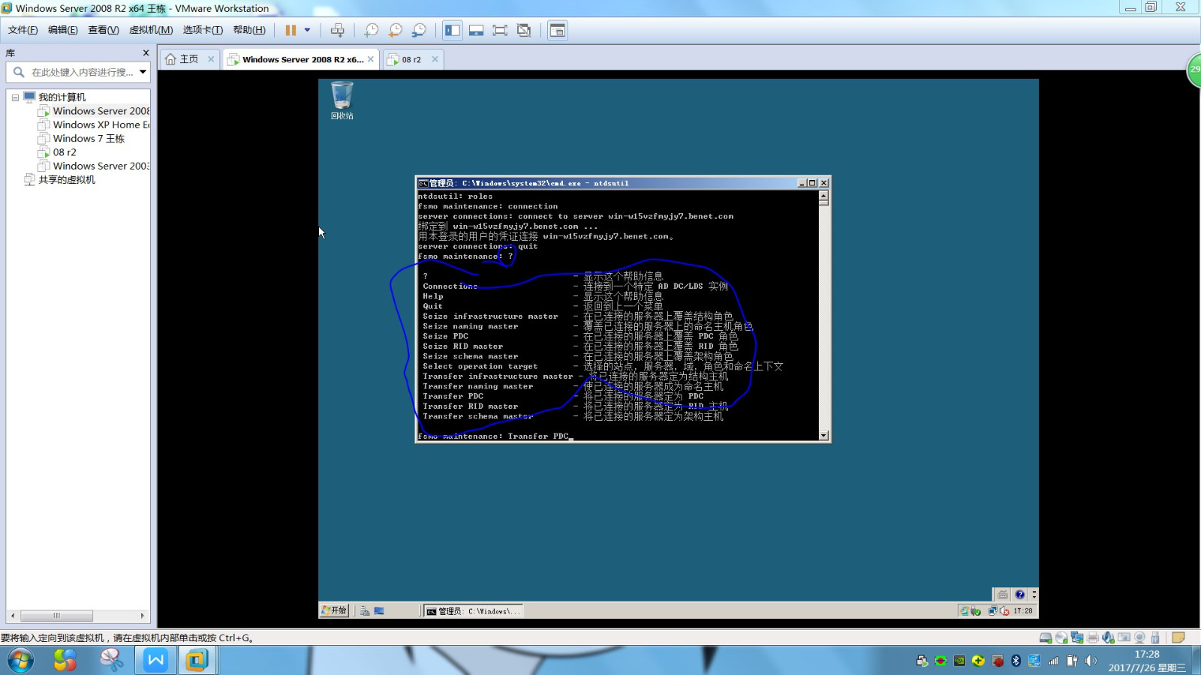Enter full screen mode

[x=500, y=30]
